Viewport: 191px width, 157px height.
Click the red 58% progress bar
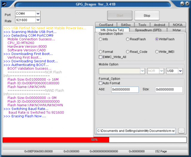click(56, 140)
